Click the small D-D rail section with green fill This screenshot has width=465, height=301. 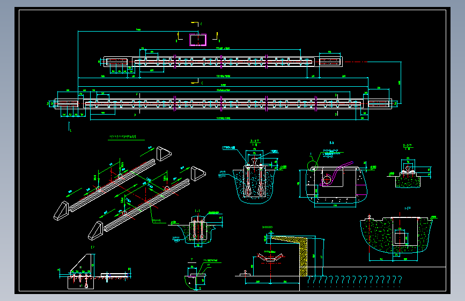pyautogui.click(x=408, y=177)
